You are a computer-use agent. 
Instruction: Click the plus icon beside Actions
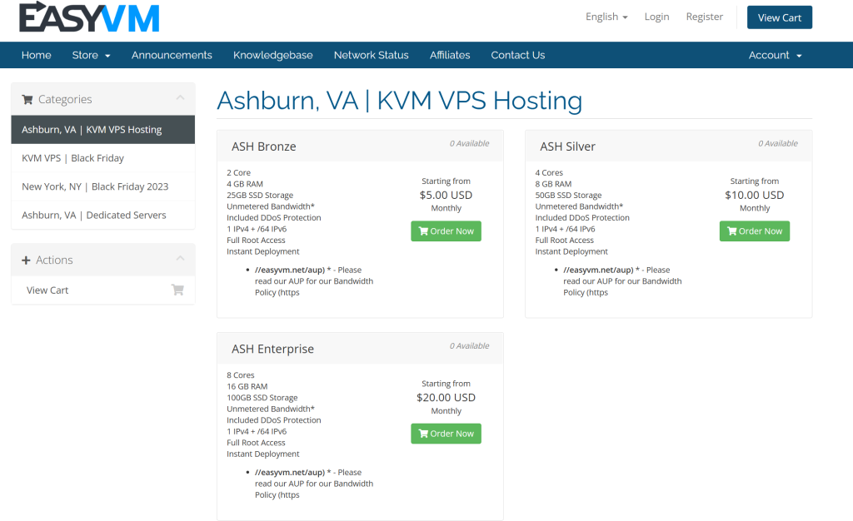click(x=26, y=260)
